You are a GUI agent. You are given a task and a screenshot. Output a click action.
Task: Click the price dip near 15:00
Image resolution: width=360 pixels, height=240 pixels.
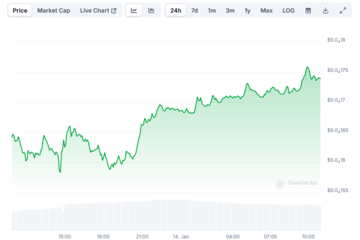[x=60, y=171]
